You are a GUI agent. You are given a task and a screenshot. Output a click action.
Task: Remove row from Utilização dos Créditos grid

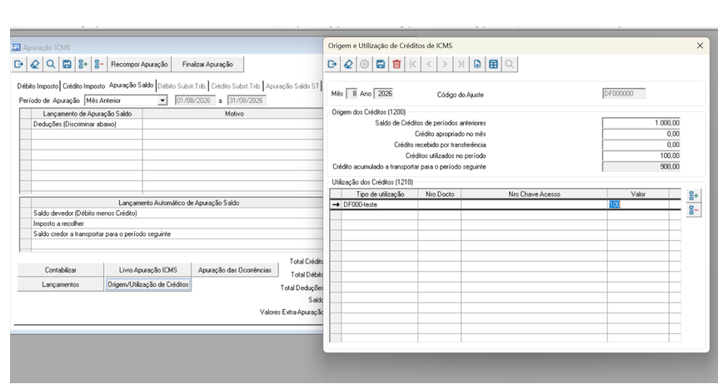[694, 210]
